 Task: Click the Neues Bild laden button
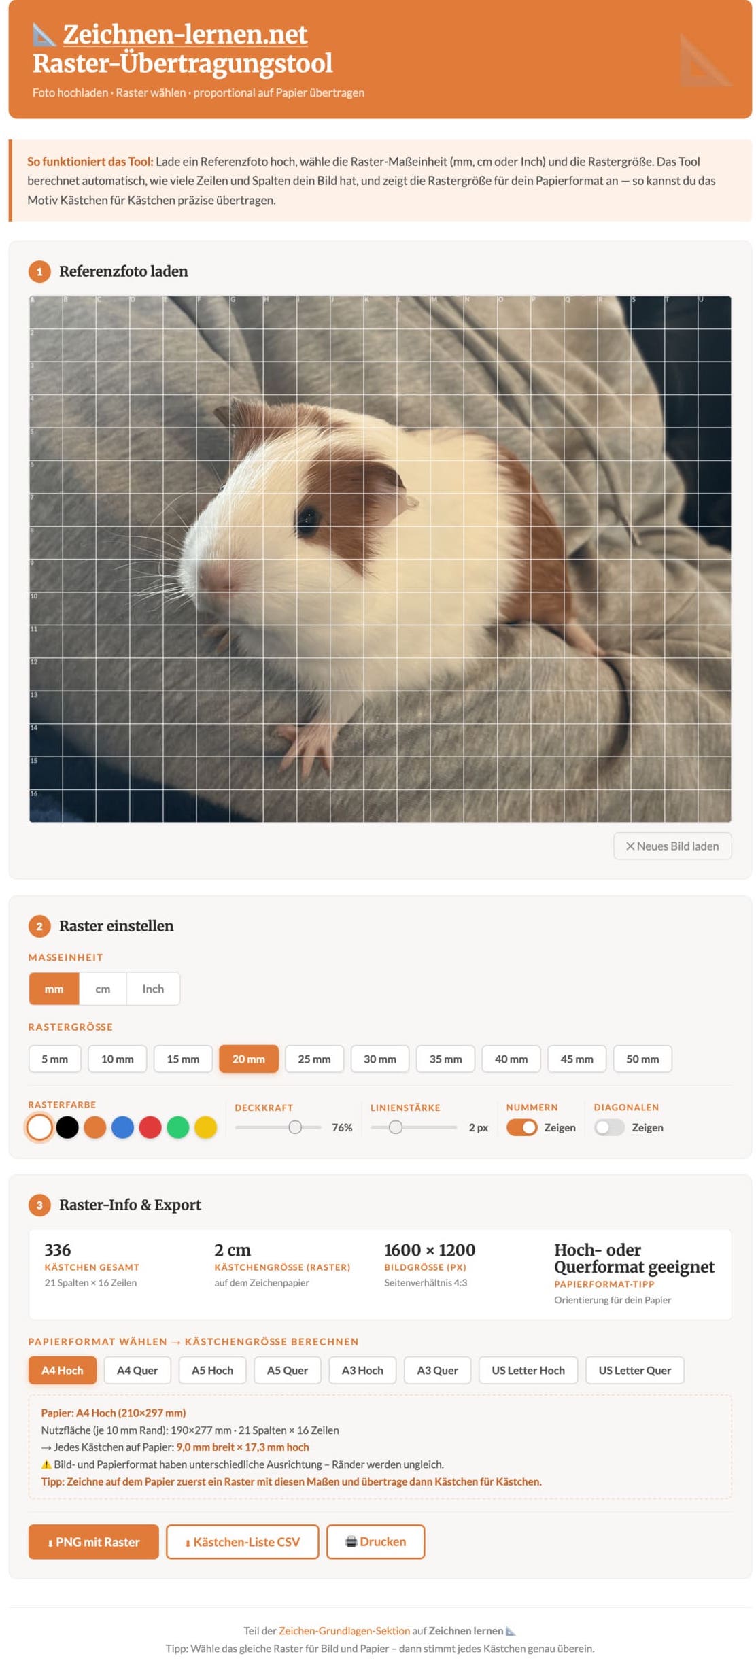pyautogui.click(x=672, y=846)
